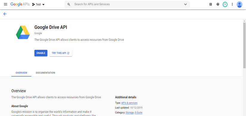The image size is (246, 116).
Task: Click the About Google subheading
Action: pos(20,106)
